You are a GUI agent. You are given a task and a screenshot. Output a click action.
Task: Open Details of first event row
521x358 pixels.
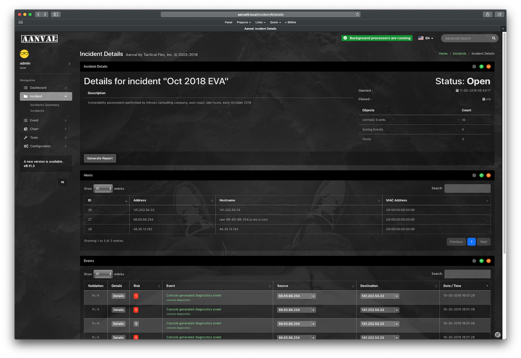click(119, 296)
